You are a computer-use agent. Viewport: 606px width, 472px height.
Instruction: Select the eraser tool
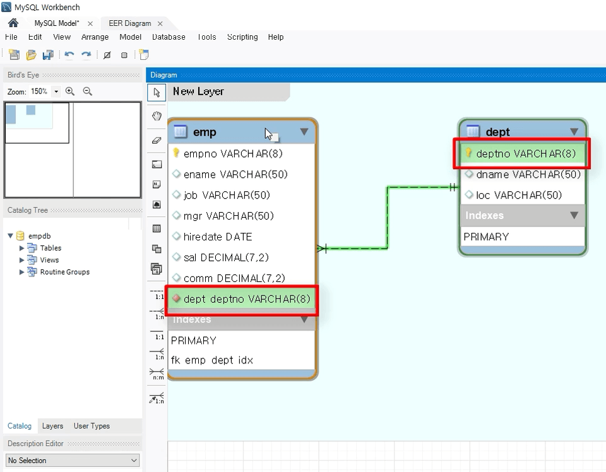(x=157, y=140)
